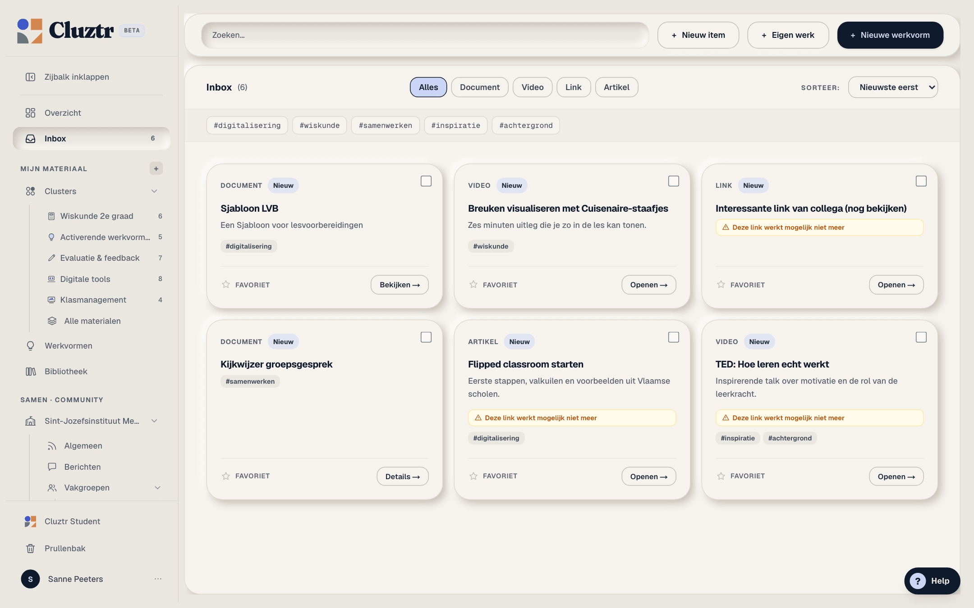Open Wiskunde 2e graad cluster
This screenshot has width=974, height=608.
96,216
